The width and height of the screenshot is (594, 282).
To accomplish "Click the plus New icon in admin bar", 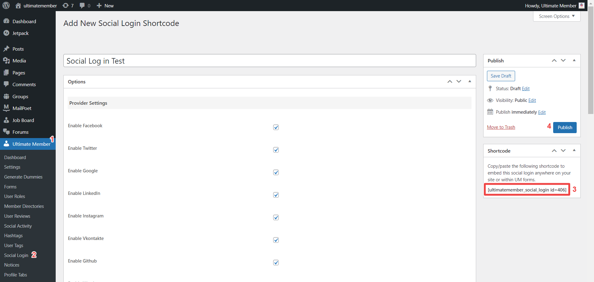I will tap(99, 6).
